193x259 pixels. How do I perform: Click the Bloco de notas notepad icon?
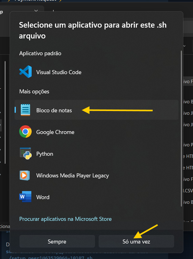(25, 110)
